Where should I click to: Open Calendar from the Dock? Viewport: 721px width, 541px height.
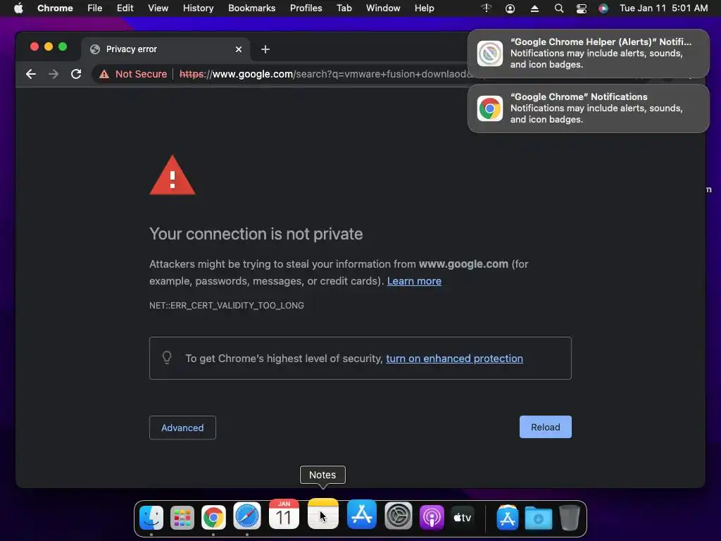tap(284, 514)
